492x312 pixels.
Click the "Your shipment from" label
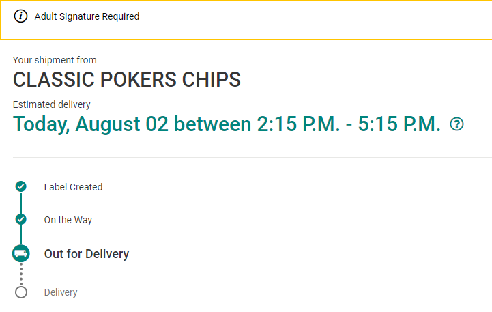(x=55, y=61)
